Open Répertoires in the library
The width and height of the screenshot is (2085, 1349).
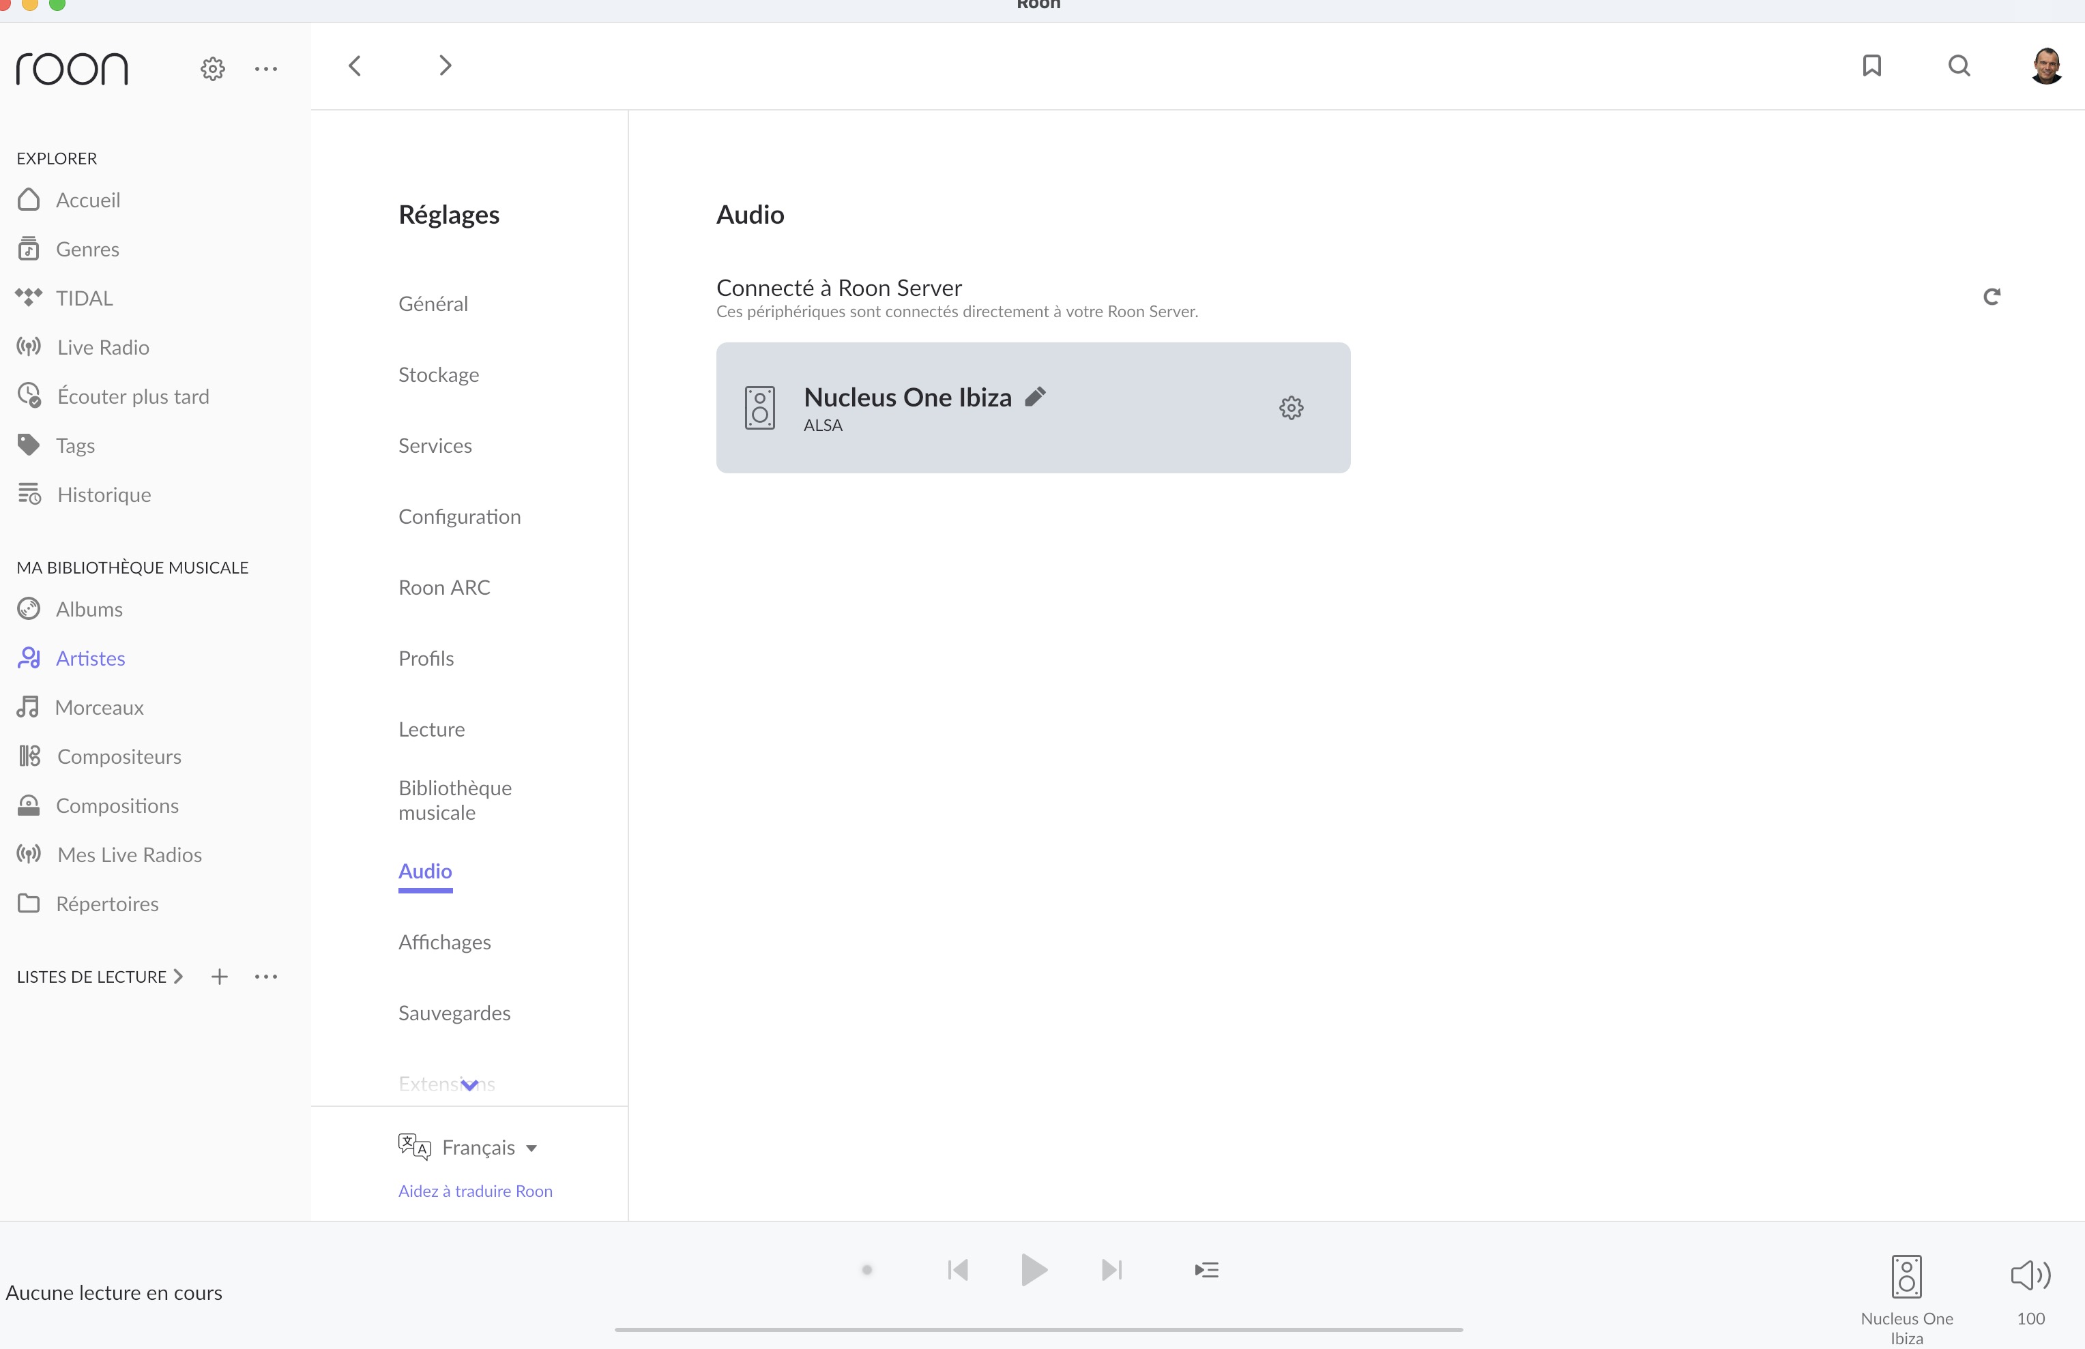point(87,903)
